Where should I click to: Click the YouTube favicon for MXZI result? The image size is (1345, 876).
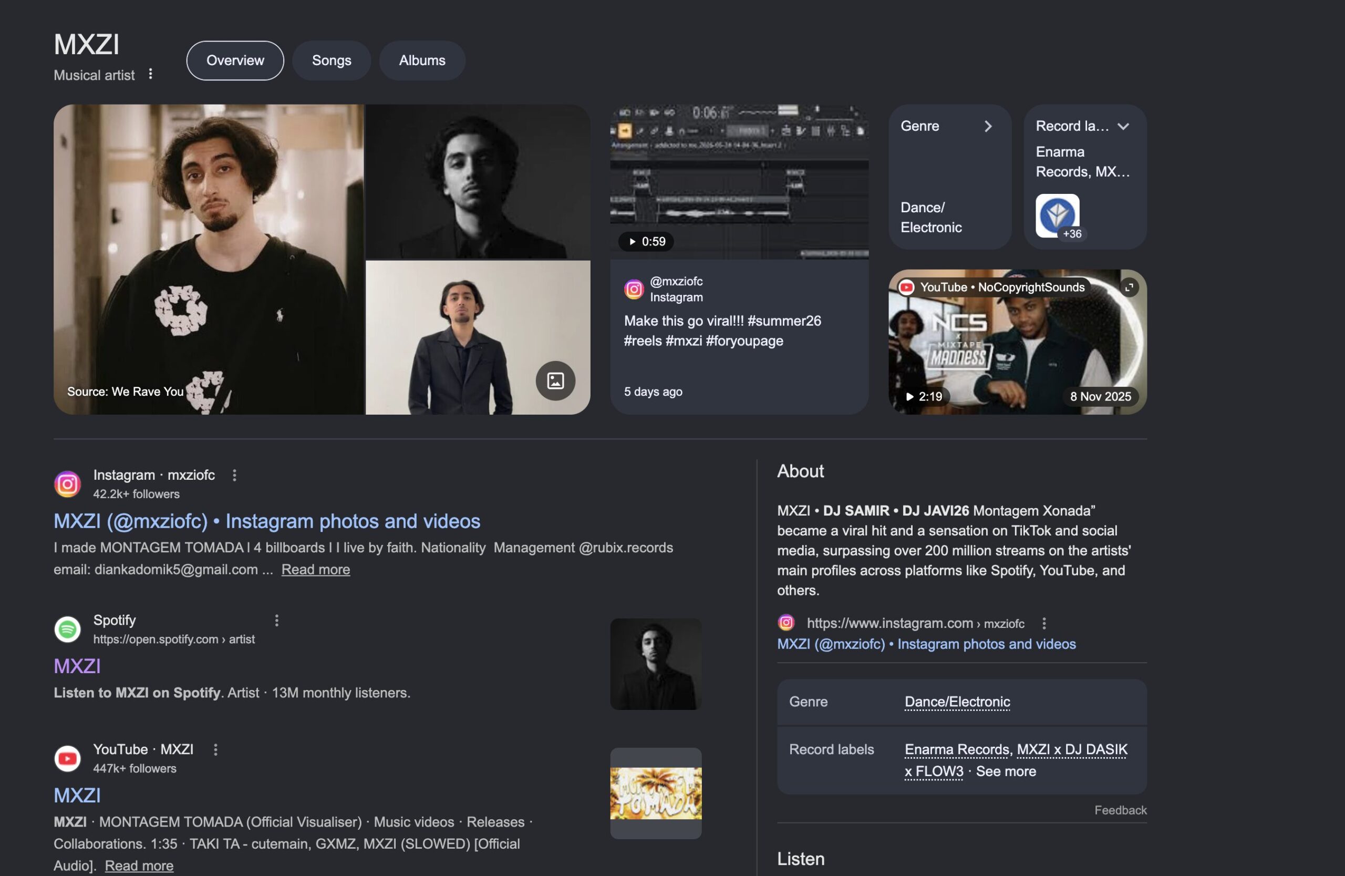[x=67, y=758]
